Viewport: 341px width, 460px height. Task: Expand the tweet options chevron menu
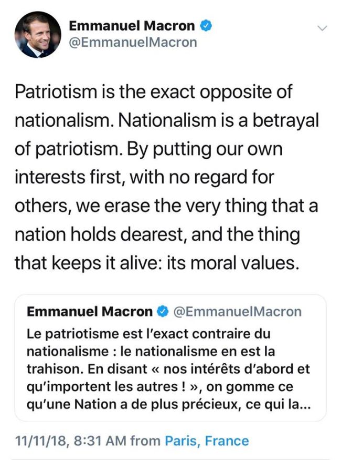322,28
